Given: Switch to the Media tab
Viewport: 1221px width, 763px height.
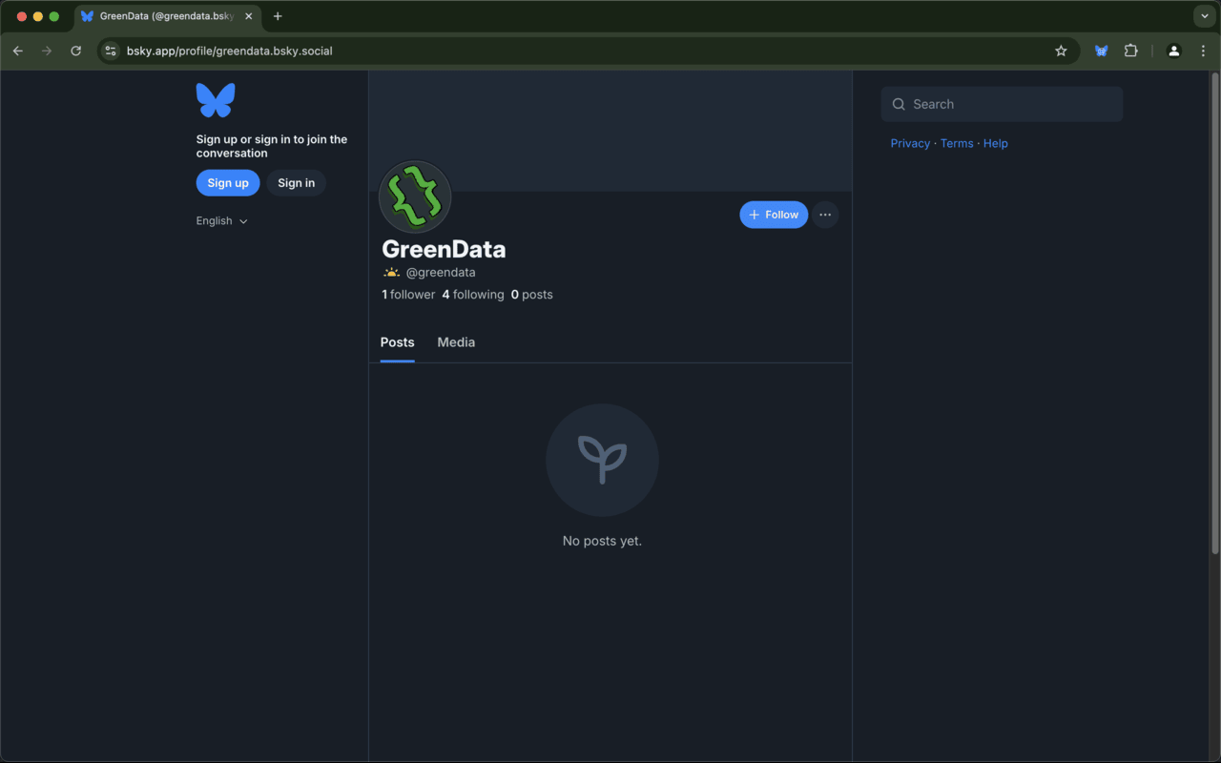Looking at the screenshot, I should [456, 342].
